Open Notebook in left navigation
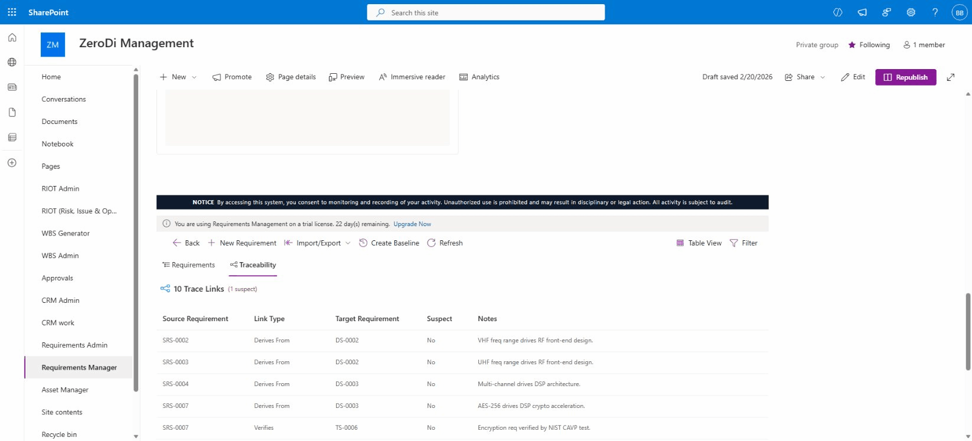Image resolution: width=972 pixels, height=441 pixels. (x=58, y=144)
